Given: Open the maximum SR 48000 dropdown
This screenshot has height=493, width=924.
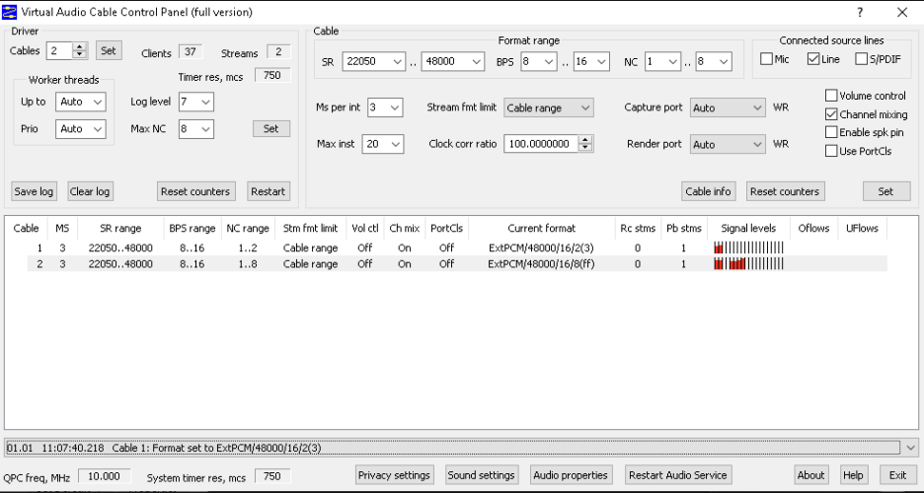Looking at the screenshot, I should [x=452, y=61].
